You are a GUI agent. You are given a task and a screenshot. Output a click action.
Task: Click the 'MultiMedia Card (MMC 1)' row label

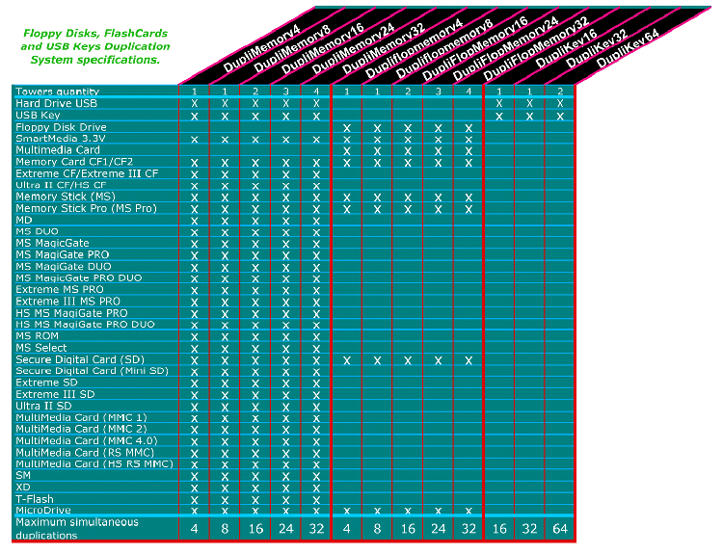81,417
